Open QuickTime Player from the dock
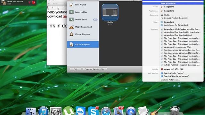This screenshot has width=205, height=115. [x=131, y=111]
